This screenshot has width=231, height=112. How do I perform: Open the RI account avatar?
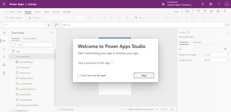tap(227, 4)
